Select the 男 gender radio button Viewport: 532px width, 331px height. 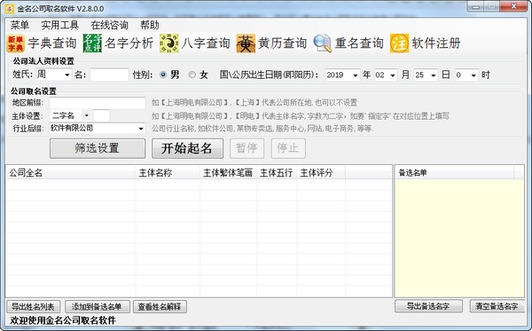[163, 75]
